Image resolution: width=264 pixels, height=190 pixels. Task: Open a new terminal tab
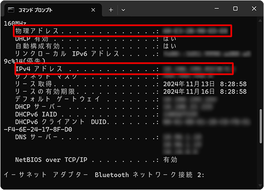click(111, 10)
